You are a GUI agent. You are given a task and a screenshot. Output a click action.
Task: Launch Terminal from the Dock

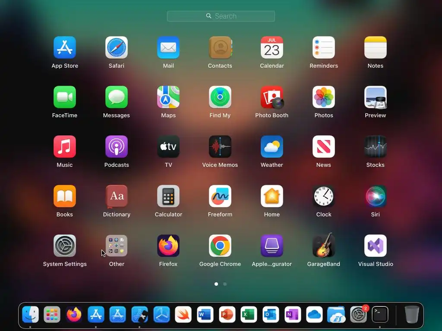point(380,314)
